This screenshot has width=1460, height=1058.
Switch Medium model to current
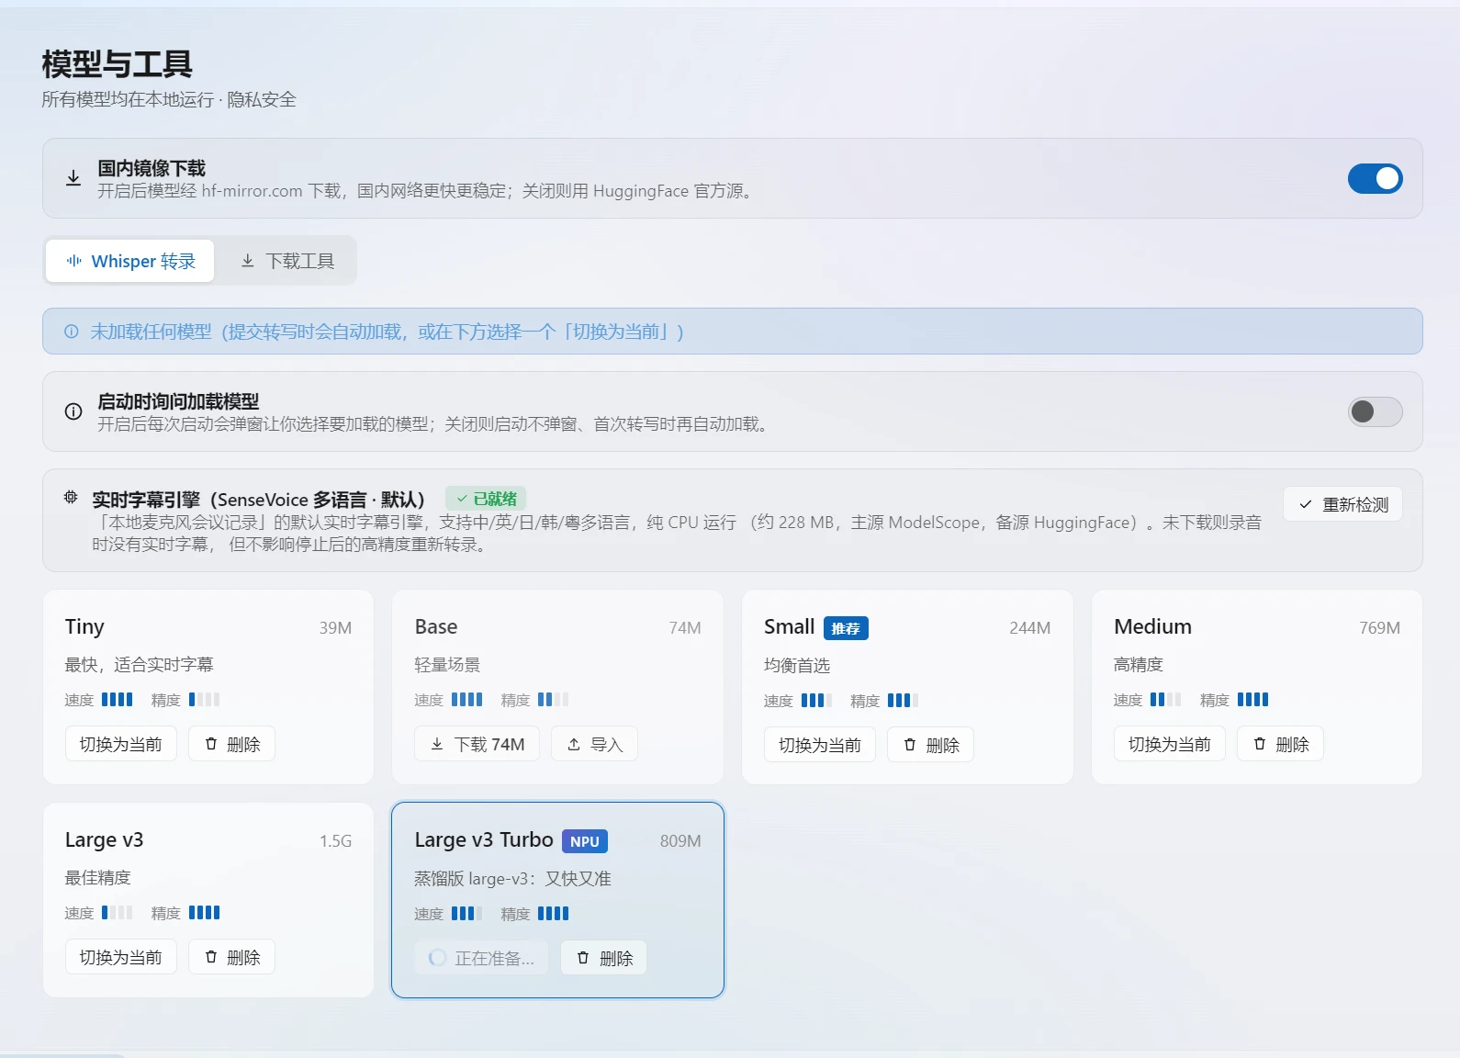pyautogui.click(x=1170, y=744)
